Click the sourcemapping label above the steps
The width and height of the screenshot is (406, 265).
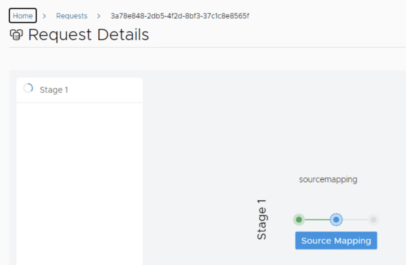(328, 179)
